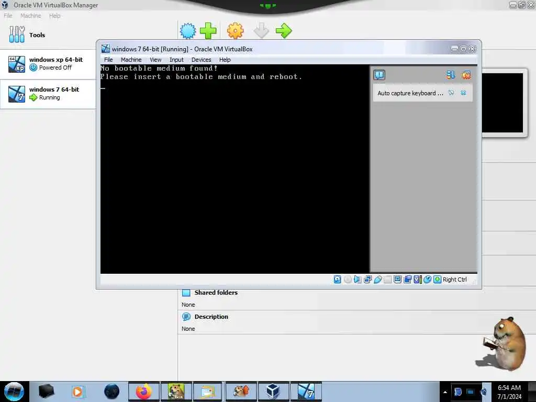Toggle the notification center speech-bubble icon
536x402 pixels.
pyautogui.click(x=379, y=75)
